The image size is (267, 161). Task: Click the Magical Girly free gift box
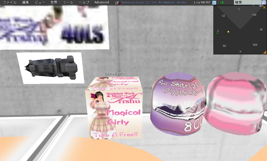click(x=114, y=108)
